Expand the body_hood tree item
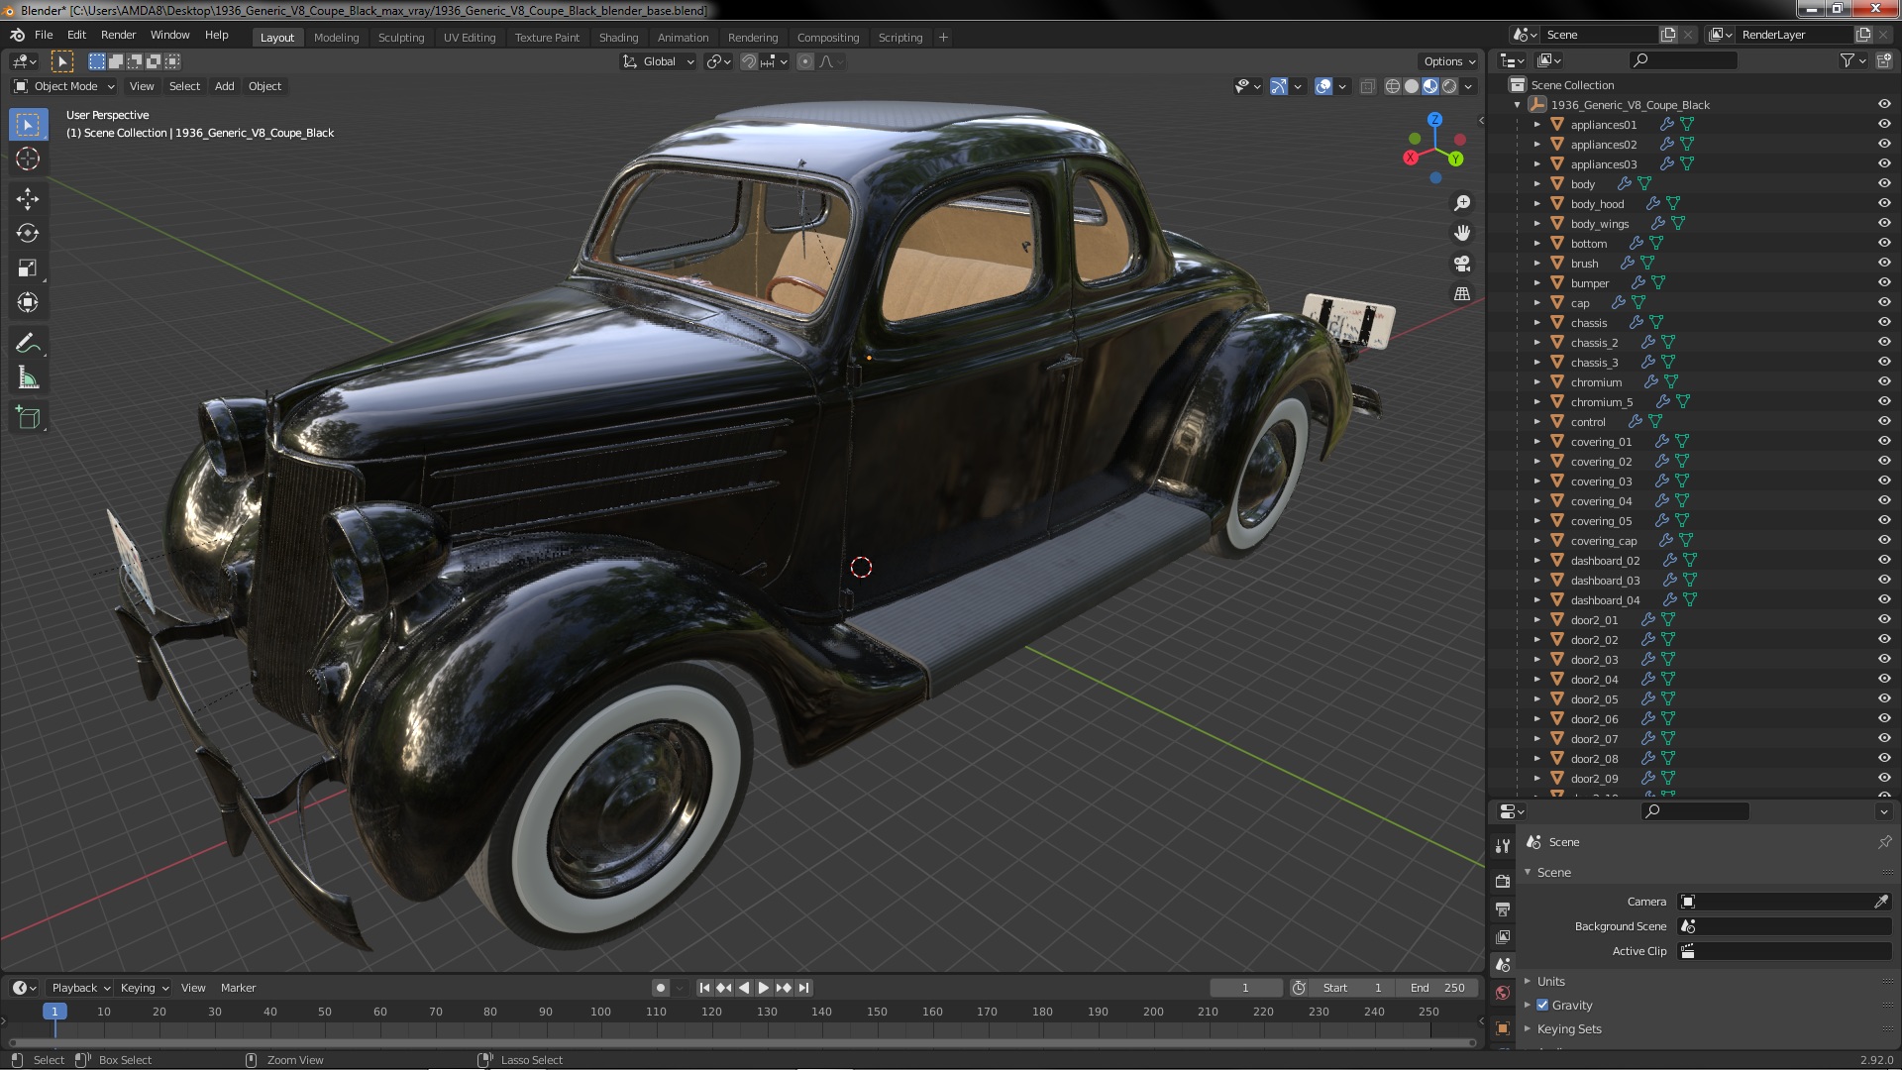 click(1536, 204)
